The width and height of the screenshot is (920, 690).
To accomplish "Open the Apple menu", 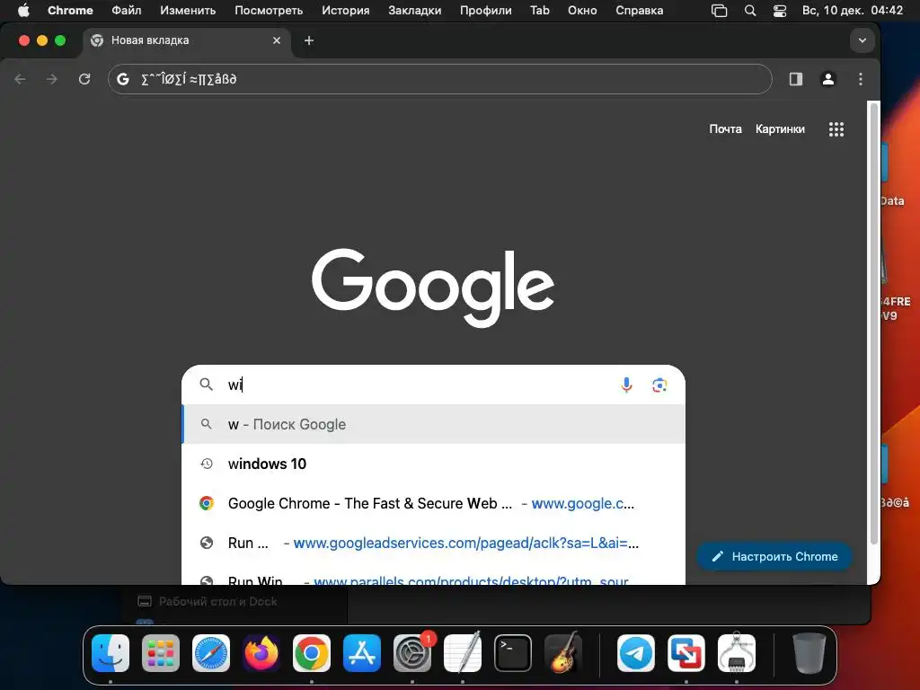I will tap(23, 10).
